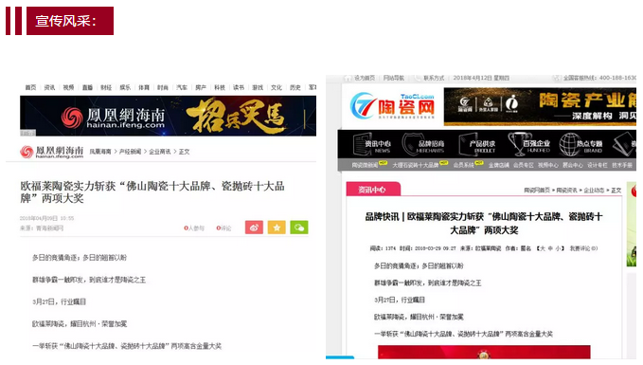Click the 宣传风采 slide title
The width and height of the screenshot is (643, 365).
(70, 21)
